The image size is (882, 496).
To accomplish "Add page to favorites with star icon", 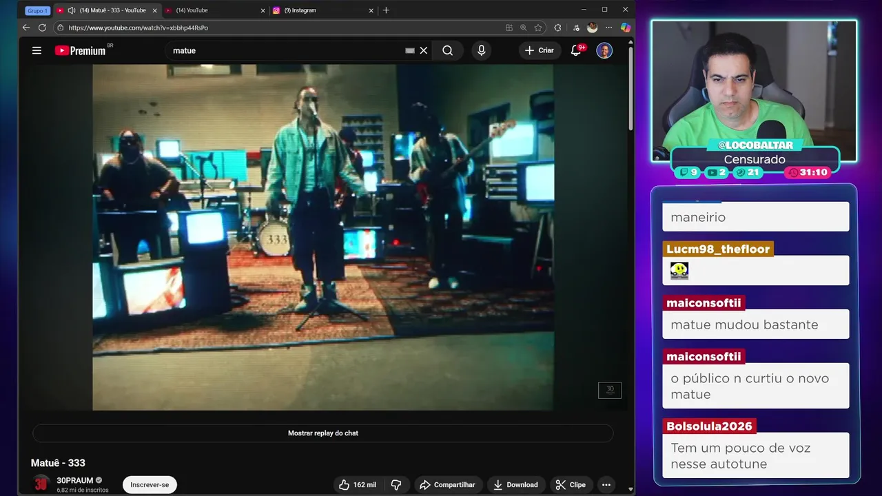I will (x=538, y=28).
